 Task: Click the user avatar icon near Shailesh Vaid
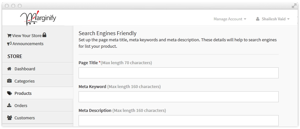pos(258,19)
